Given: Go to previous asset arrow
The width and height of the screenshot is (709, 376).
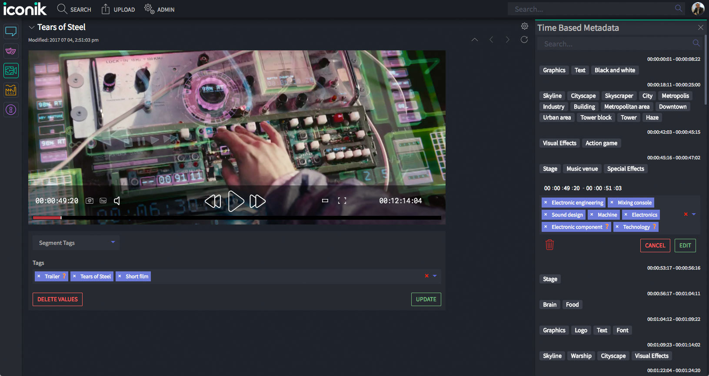Looking at the screenshot, I should pyautogui.click(x=491, y=40).
